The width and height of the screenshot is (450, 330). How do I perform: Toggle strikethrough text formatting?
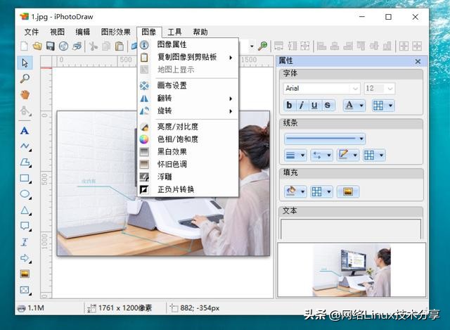pos(327,106)
